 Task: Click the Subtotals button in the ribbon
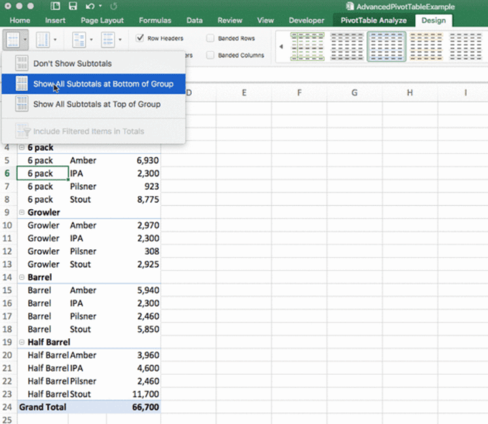pyautogui.click(x=12, y=40)
